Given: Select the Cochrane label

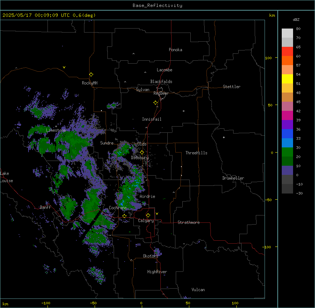Looking at the screenshot, I should coord(118,208).
